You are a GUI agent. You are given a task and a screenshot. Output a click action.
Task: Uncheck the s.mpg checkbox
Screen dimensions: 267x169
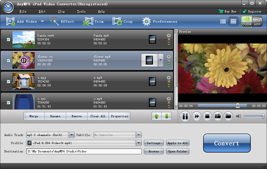[8, 82]
